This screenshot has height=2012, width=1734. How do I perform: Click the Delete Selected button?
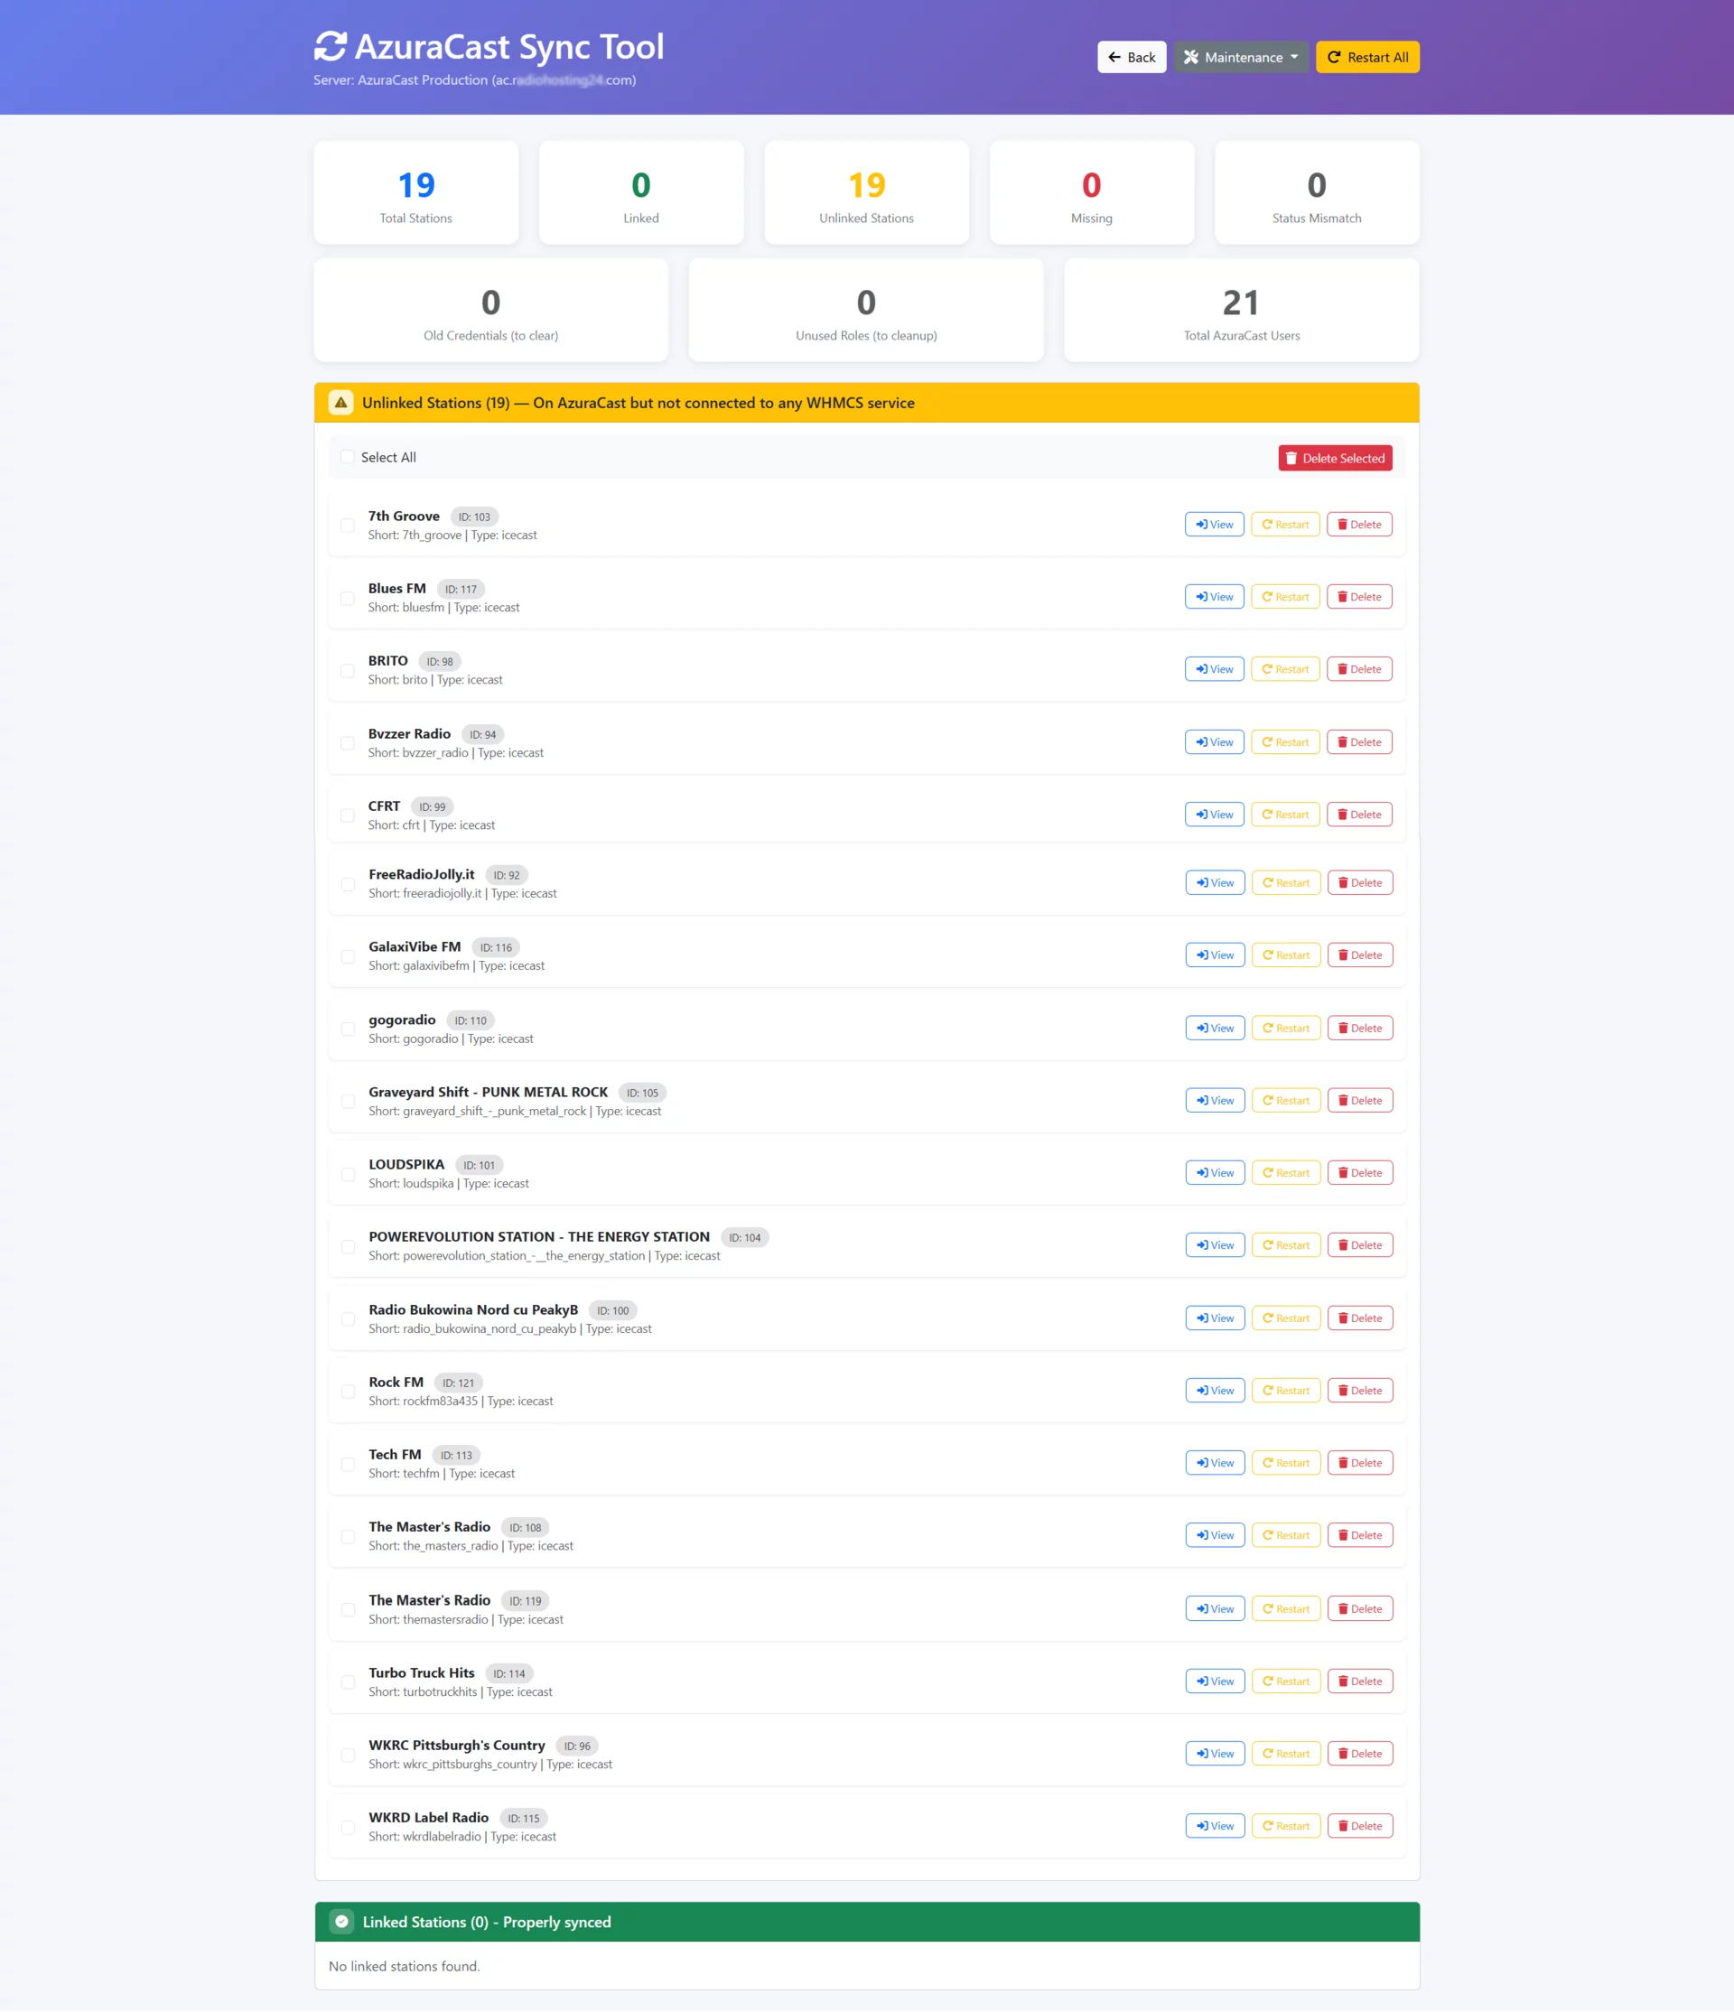click(1335, 457)
